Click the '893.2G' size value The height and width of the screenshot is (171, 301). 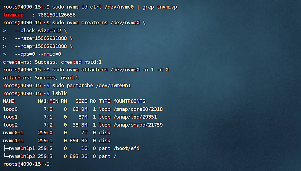pos(78,156)
